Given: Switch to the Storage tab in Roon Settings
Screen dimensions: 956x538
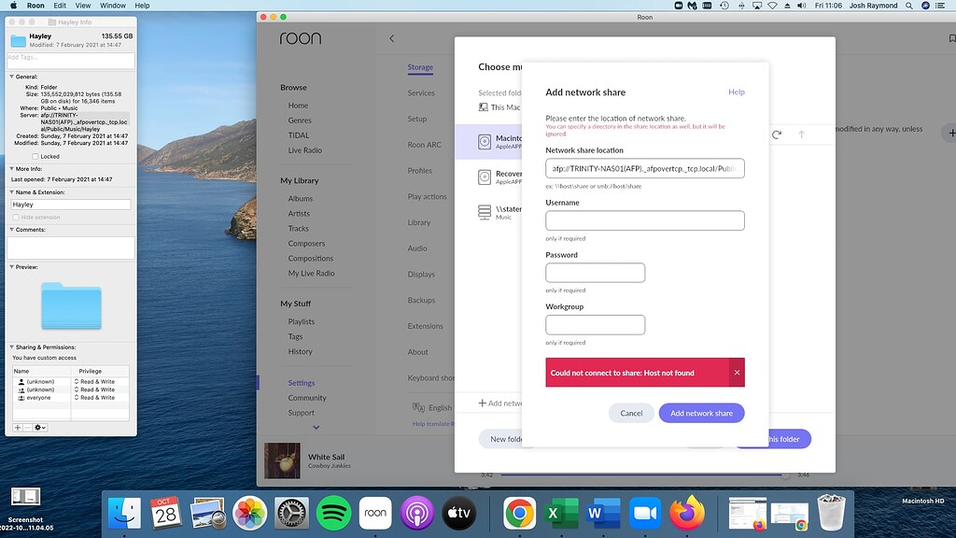Looking at the screenshot, I should 420,67.
